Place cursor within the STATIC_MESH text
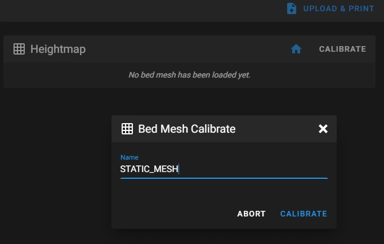The height and width of the screenshot is (244, 384). tap(149, 169)
